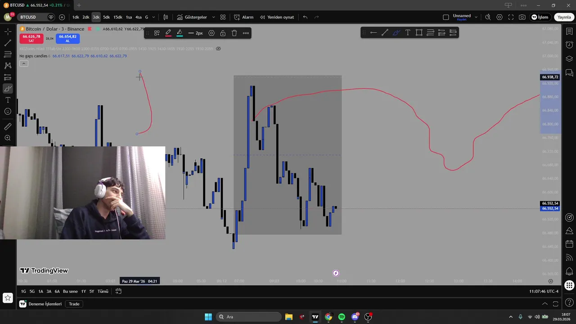Select horizontal line in favorites toolbar

point(373,32)
